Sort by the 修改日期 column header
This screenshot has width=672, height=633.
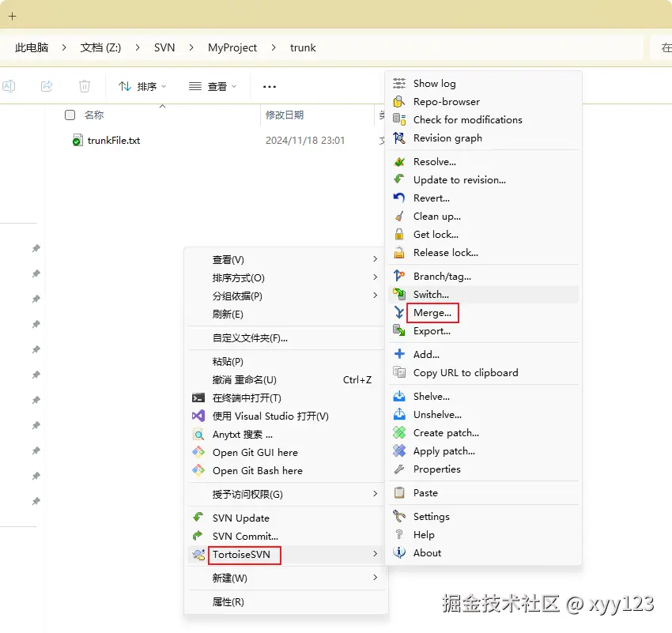click(285, 115)
